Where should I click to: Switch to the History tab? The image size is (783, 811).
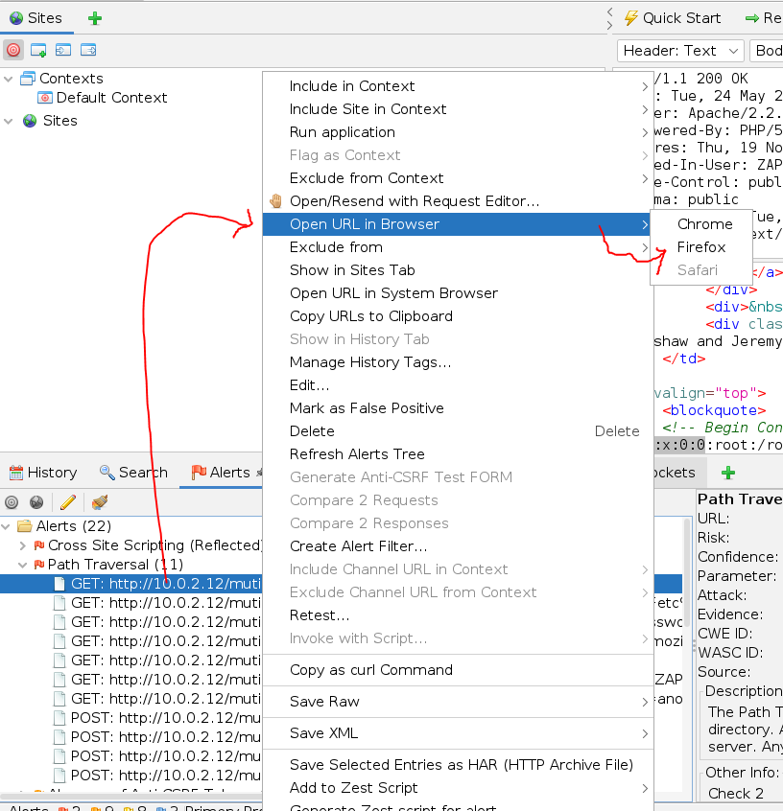pos(43,473)
